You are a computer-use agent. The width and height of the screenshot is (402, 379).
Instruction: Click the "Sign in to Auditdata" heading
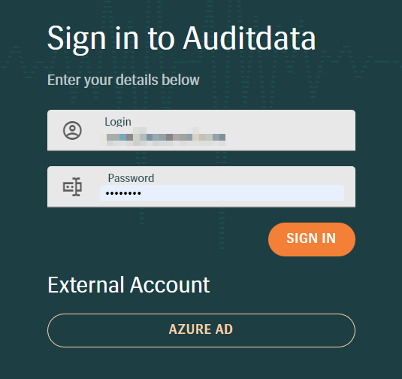click(x=181, y=39)
